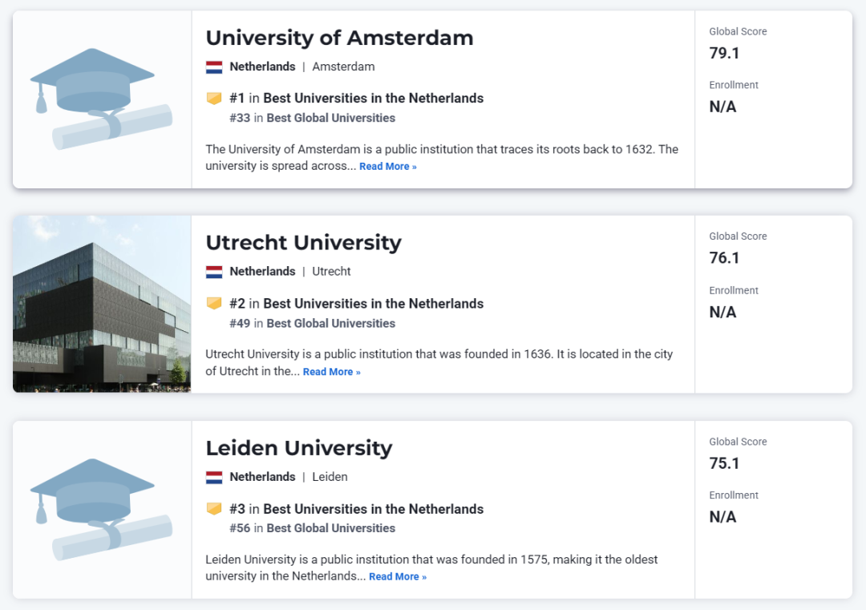Open the Leiden University title link
Screen dimensions: 866x610
pos(298,448)
